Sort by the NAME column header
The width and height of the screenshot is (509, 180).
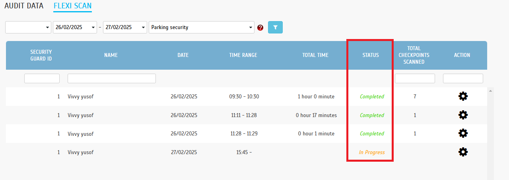(x=111, y=55)
